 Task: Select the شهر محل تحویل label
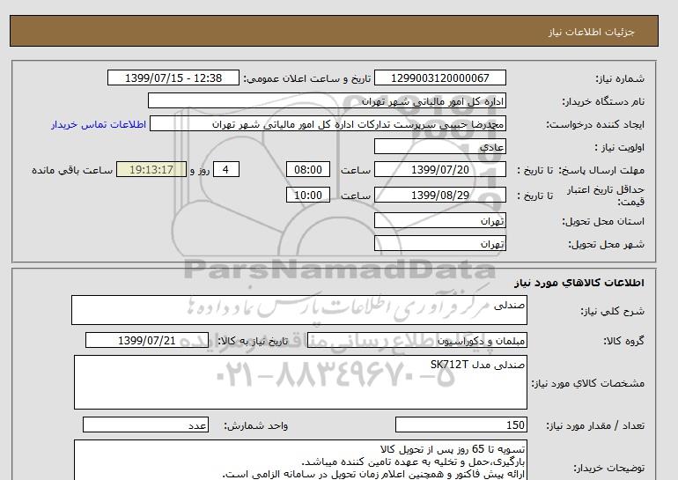click(x=606, y=244)
